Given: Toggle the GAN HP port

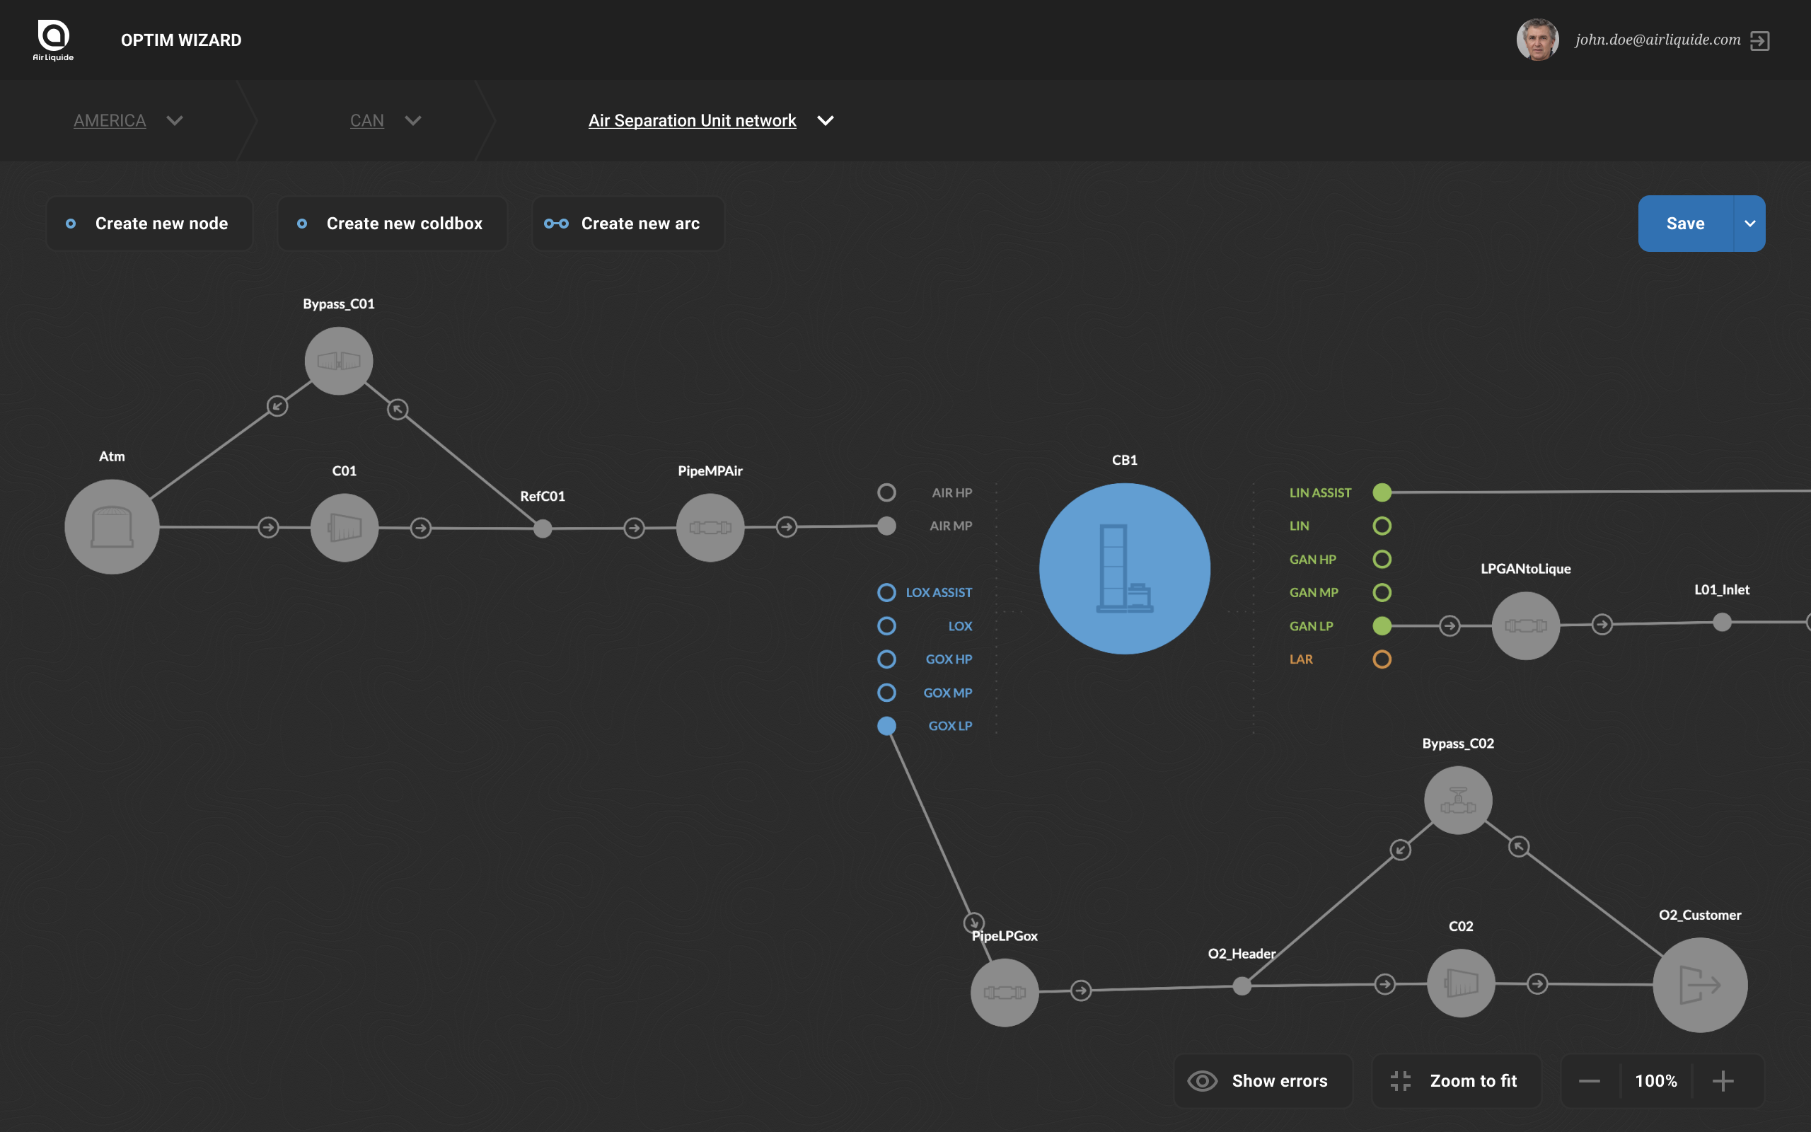Looking at the screenshot, I should click(x=1382, y=559).
